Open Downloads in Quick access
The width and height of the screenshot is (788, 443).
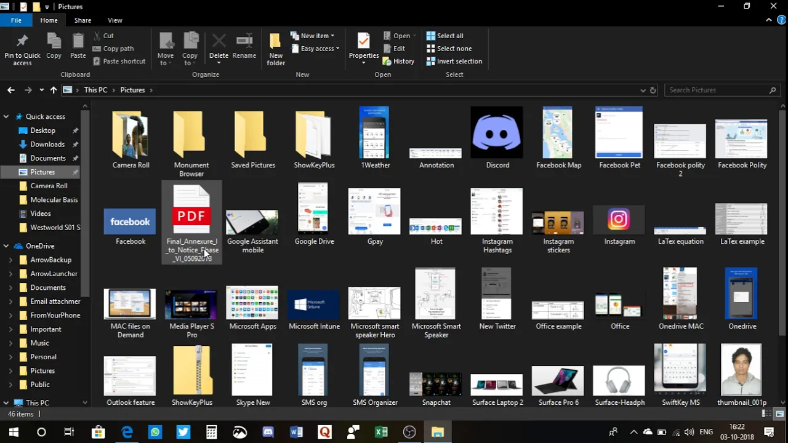pos(47,144)
